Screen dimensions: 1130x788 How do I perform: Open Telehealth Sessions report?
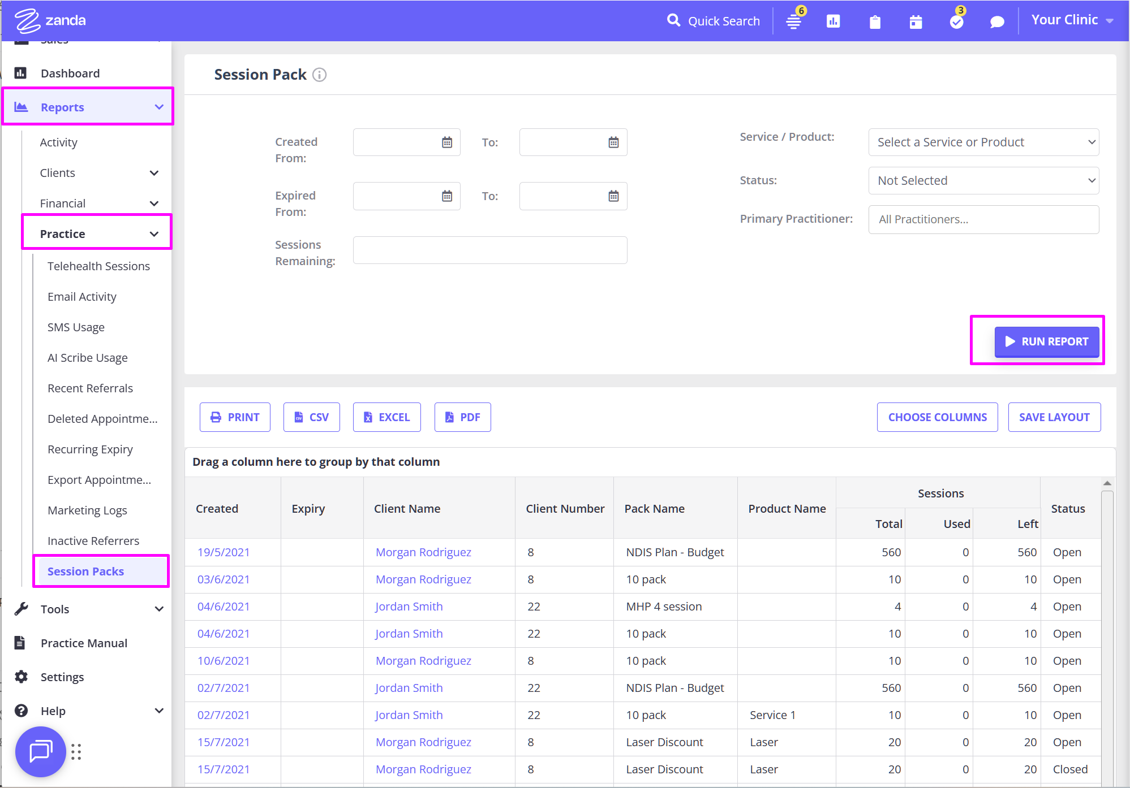(98, 266)
